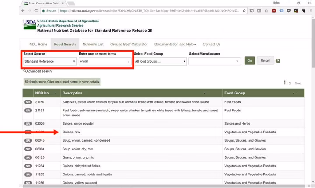315x188 pixels.
Task: Click the red extension icon in toolbar
Action: [x=273, y=10]
